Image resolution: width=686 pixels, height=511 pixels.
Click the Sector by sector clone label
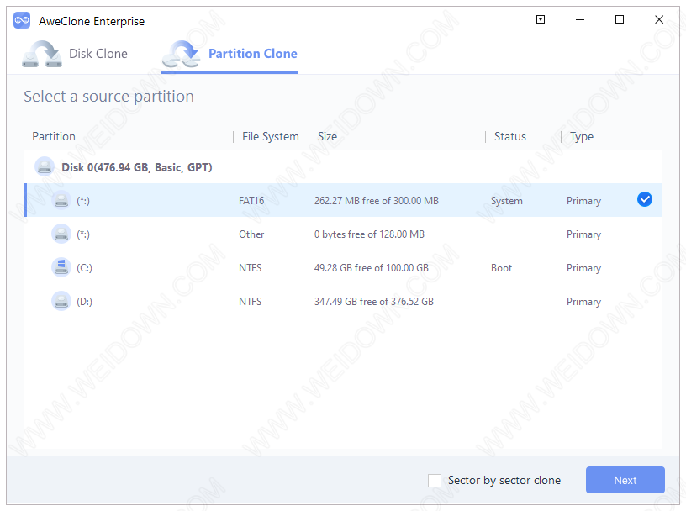click(504, 481)
